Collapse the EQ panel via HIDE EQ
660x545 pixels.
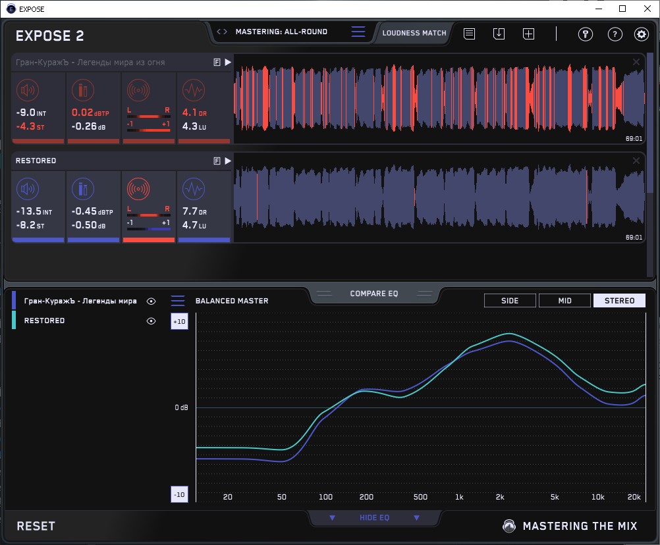[x=373, y=518]
